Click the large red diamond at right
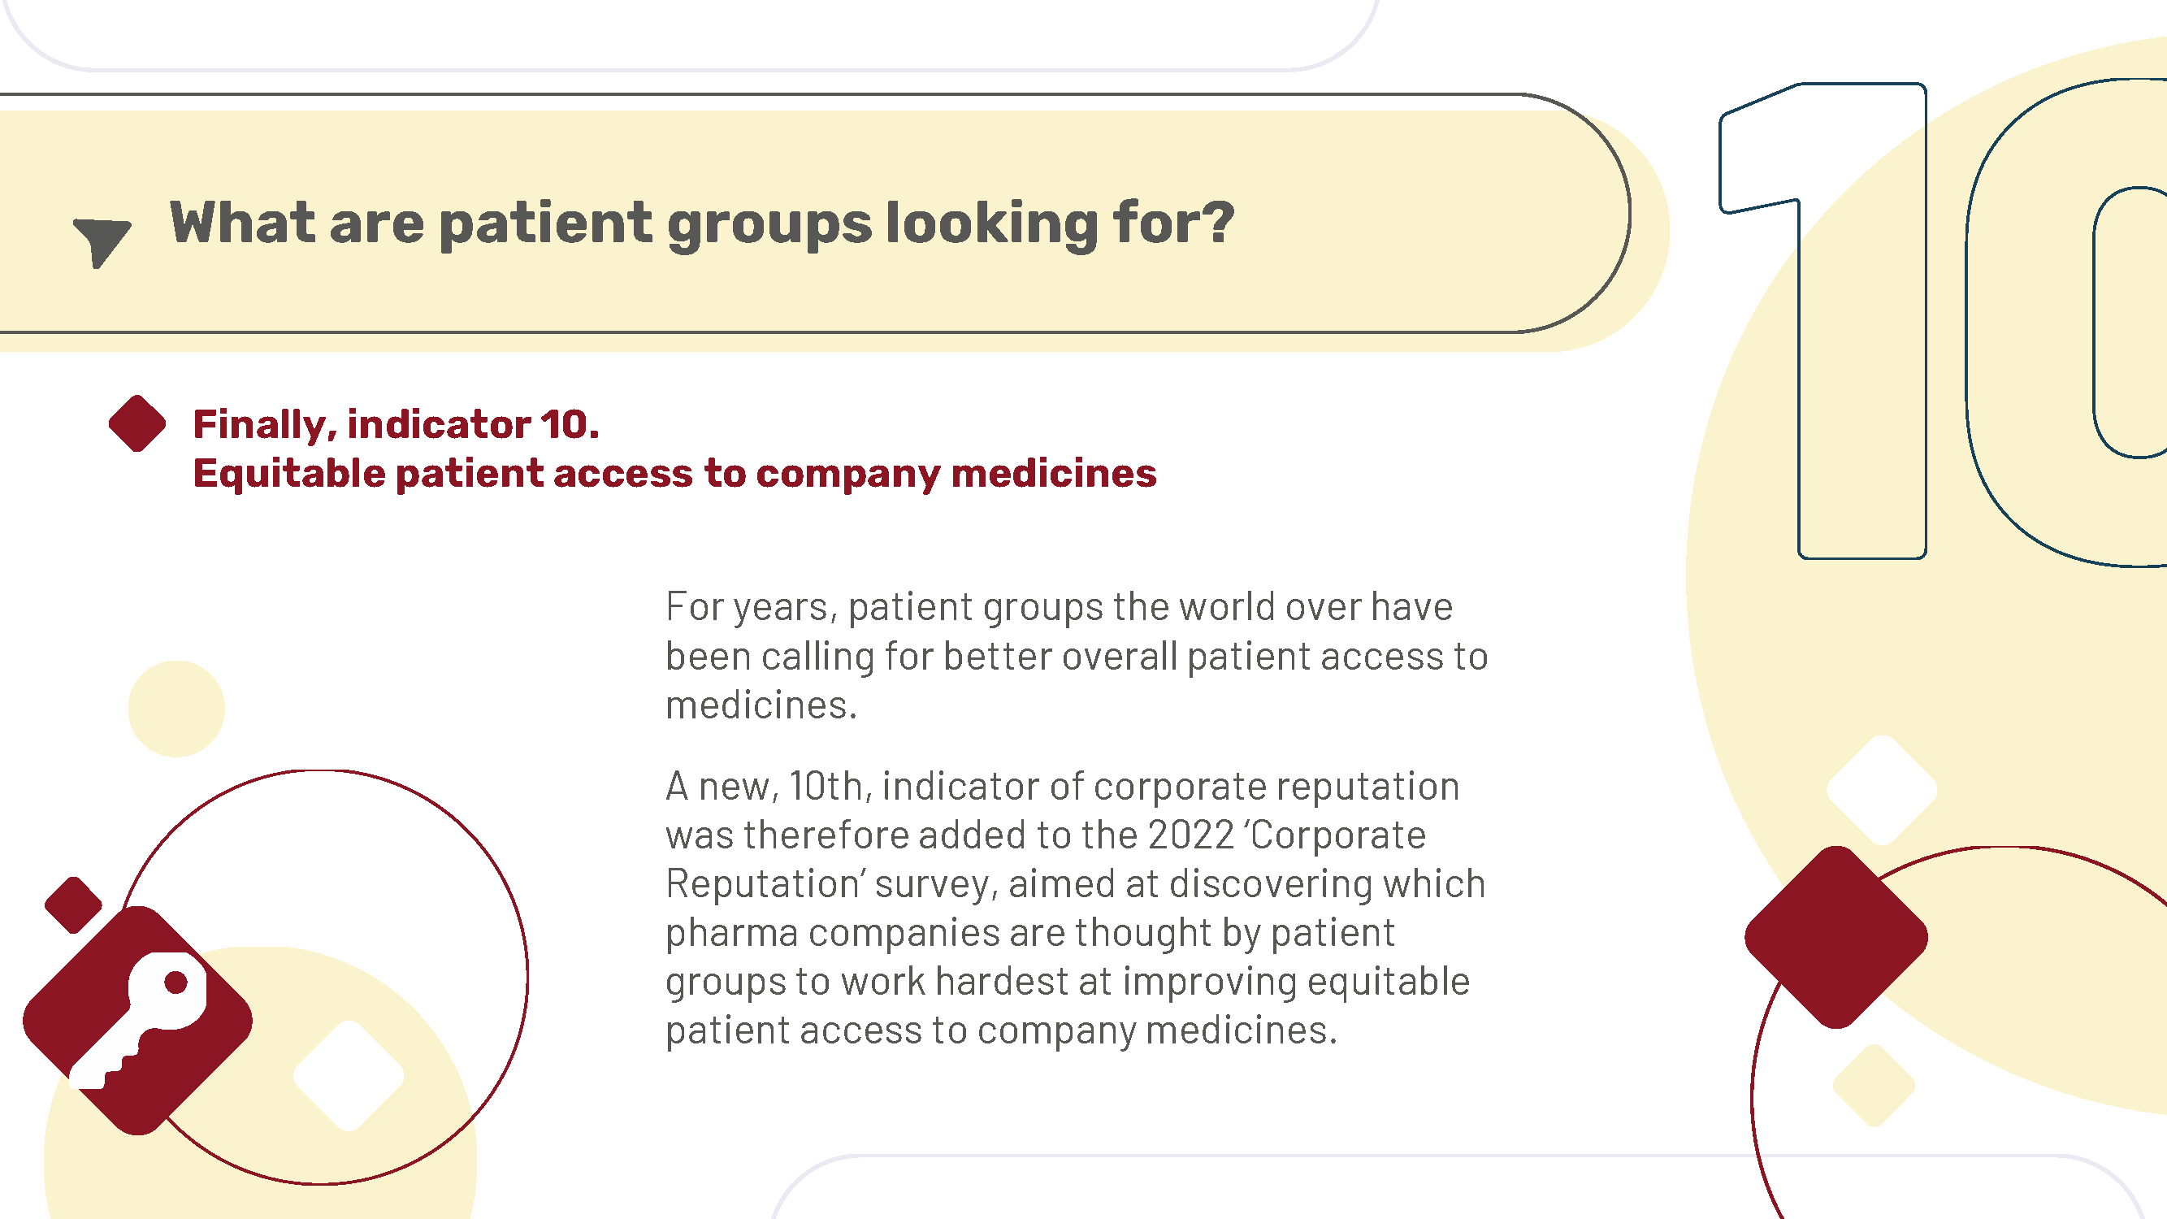This screenshot has width=2167, height=1219. (x=1836, y=937)
